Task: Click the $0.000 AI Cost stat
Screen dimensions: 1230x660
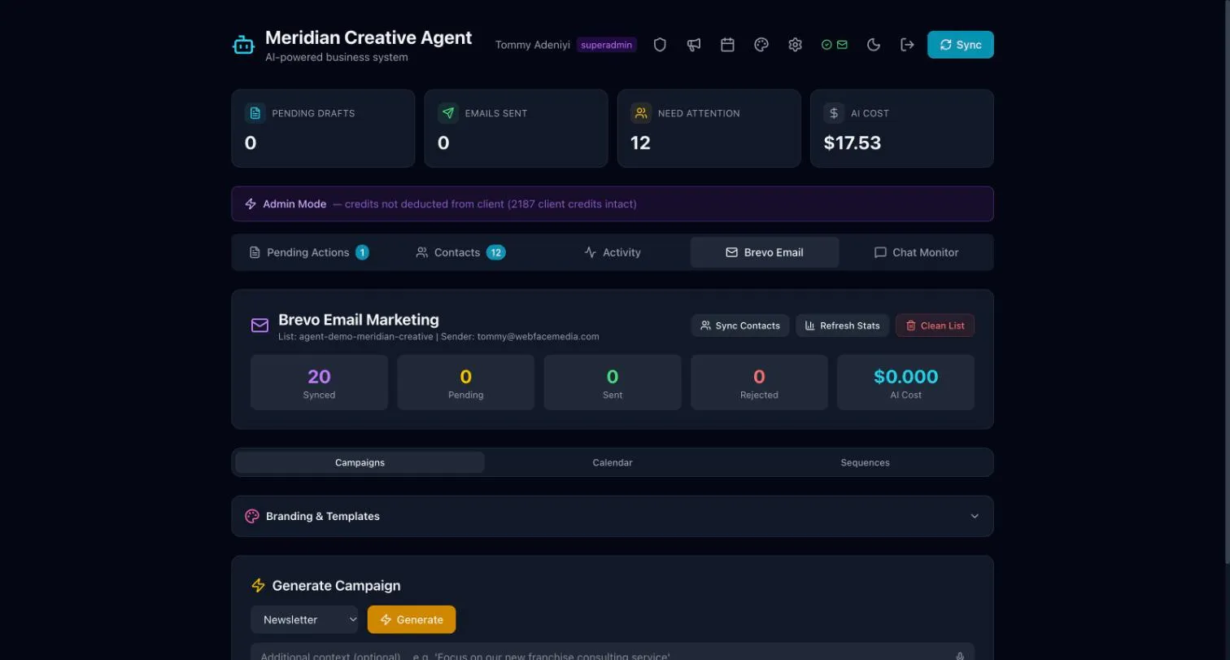Action: (x=905, y=382)
